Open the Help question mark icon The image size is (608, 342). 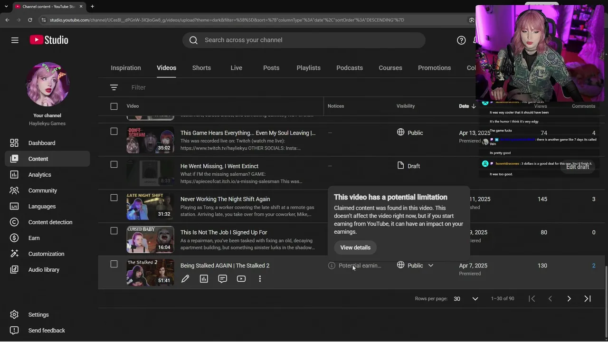coord(461,40)
